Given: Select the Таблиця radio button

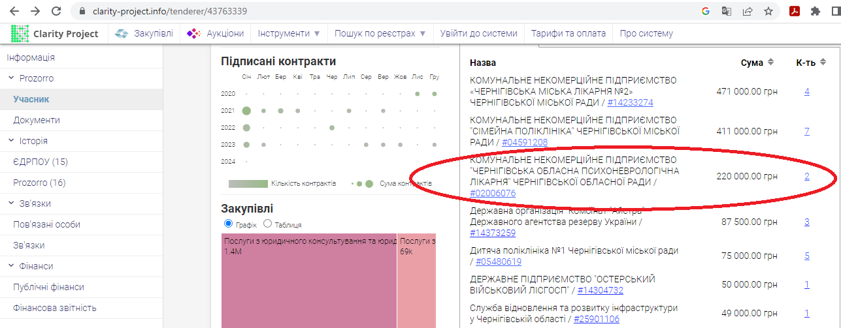Looking at the screenshot, I should click(267, 224).
